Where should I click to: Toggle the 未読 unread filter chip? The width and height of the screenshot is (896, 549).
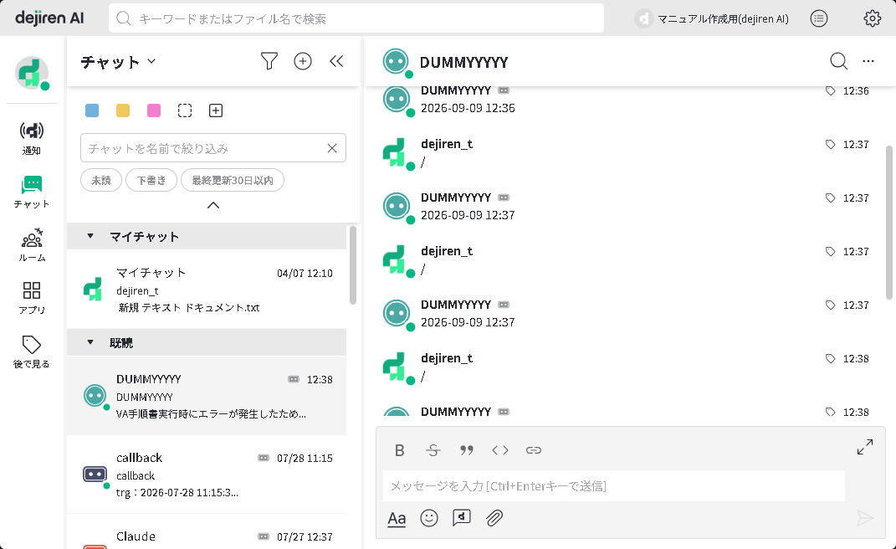click(x=101, y=180)
